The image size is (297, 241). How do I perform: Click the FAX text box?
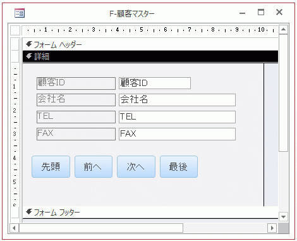pyautogui.click(x=177, y=134)
